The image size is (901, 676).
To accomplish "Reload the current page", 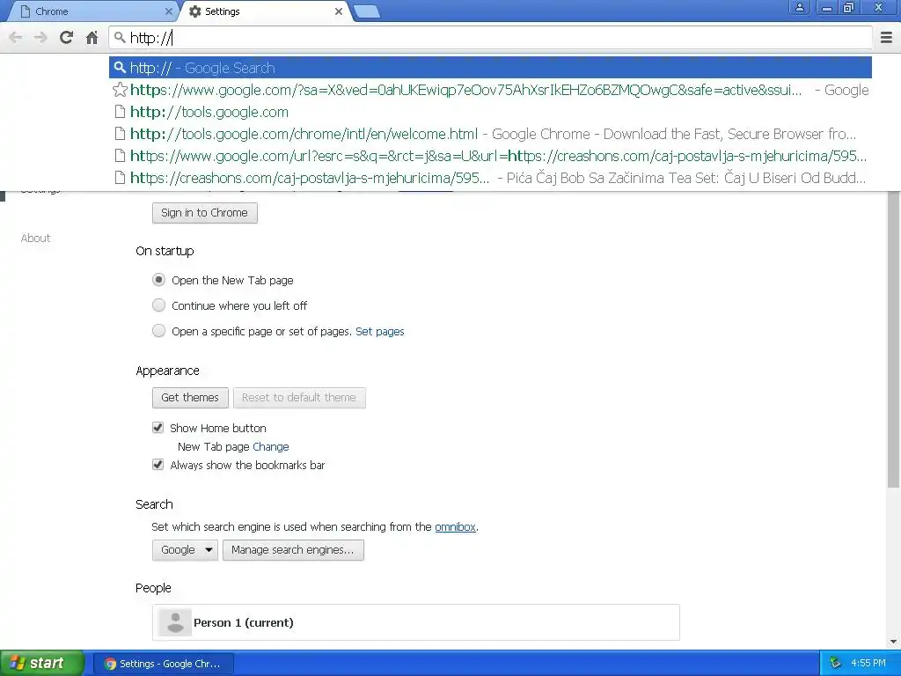I will (66, 38).
